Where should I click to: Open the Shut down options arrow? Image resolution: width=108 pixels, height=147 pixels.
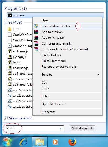coord(92,128)
